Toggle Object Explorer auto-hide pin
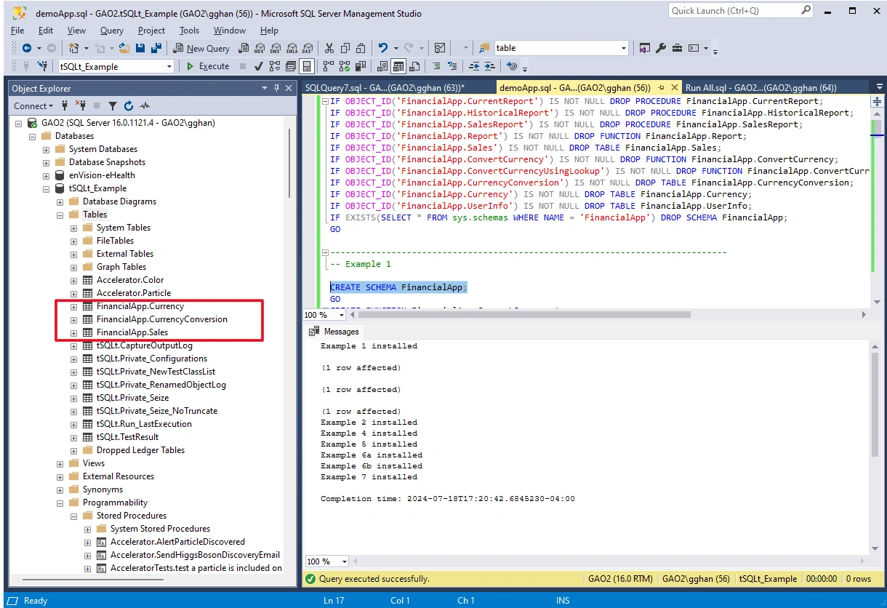 coord(276,88)
